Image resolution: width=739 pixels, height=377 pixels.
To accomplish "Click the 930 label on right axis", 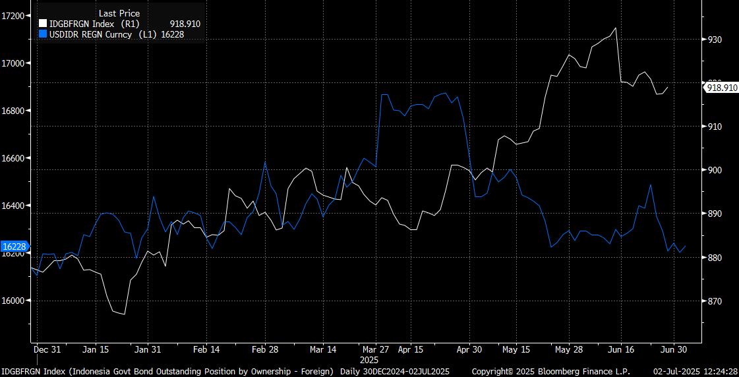I will [x=715, y=40].
